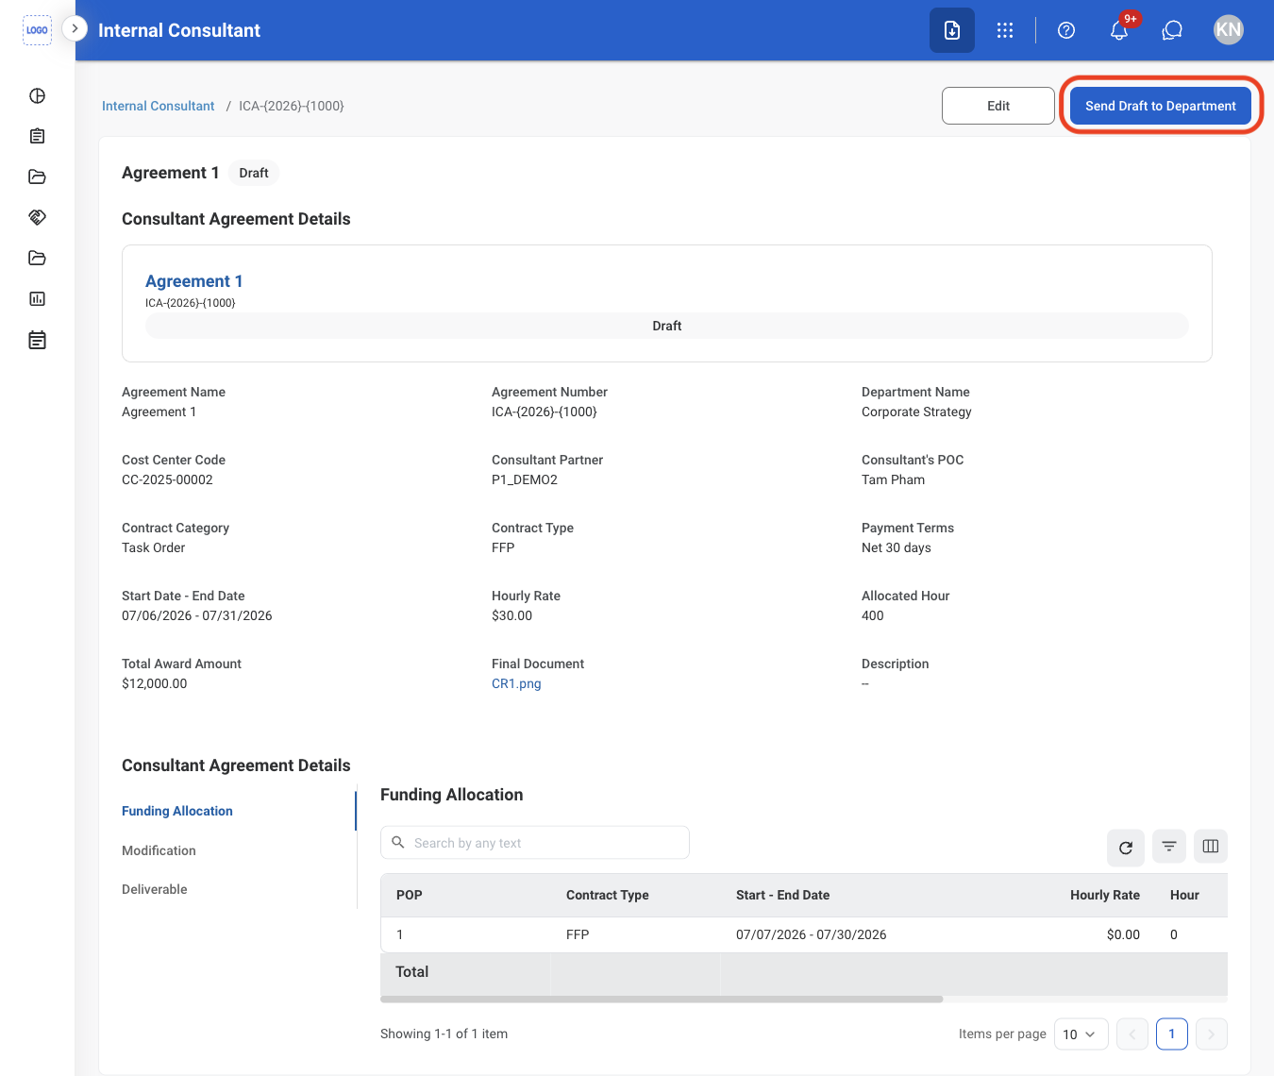Open the calendar sidebar icon

pyautogui.click(x=38, y=340)
